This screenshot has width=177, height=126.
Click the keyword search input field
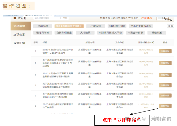tap(46, 18)
